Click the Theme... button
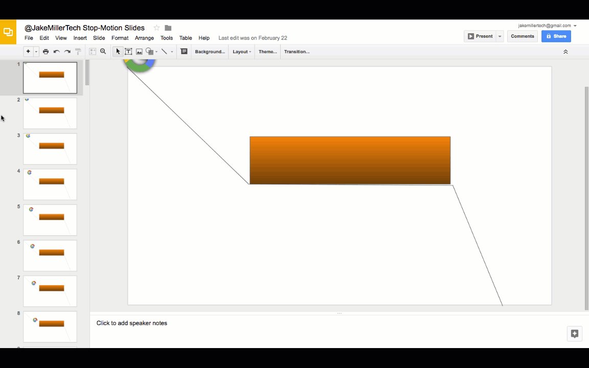The width and height of the screenshot is (589, 368). (x=267, y=52)
